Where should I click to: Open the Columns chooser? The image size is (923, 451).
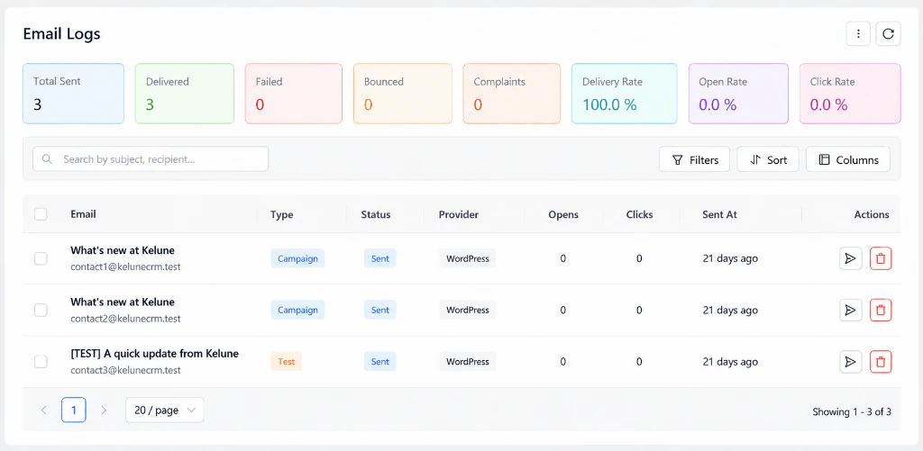pos(848,159)
